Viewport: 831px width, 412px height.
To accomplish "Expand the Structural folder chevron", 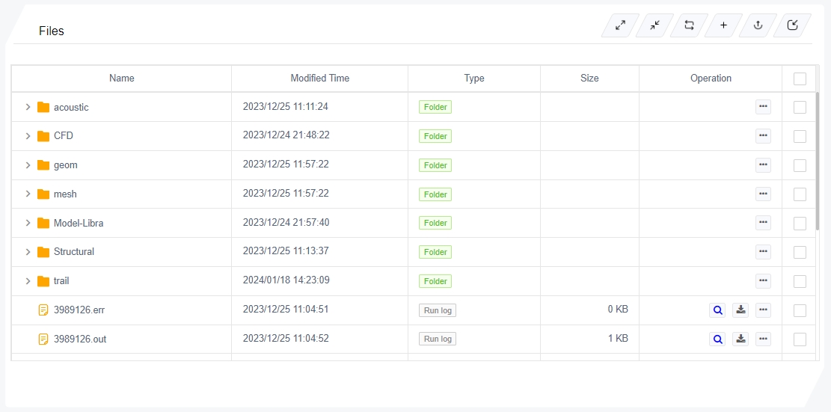I will click(28, 252).
